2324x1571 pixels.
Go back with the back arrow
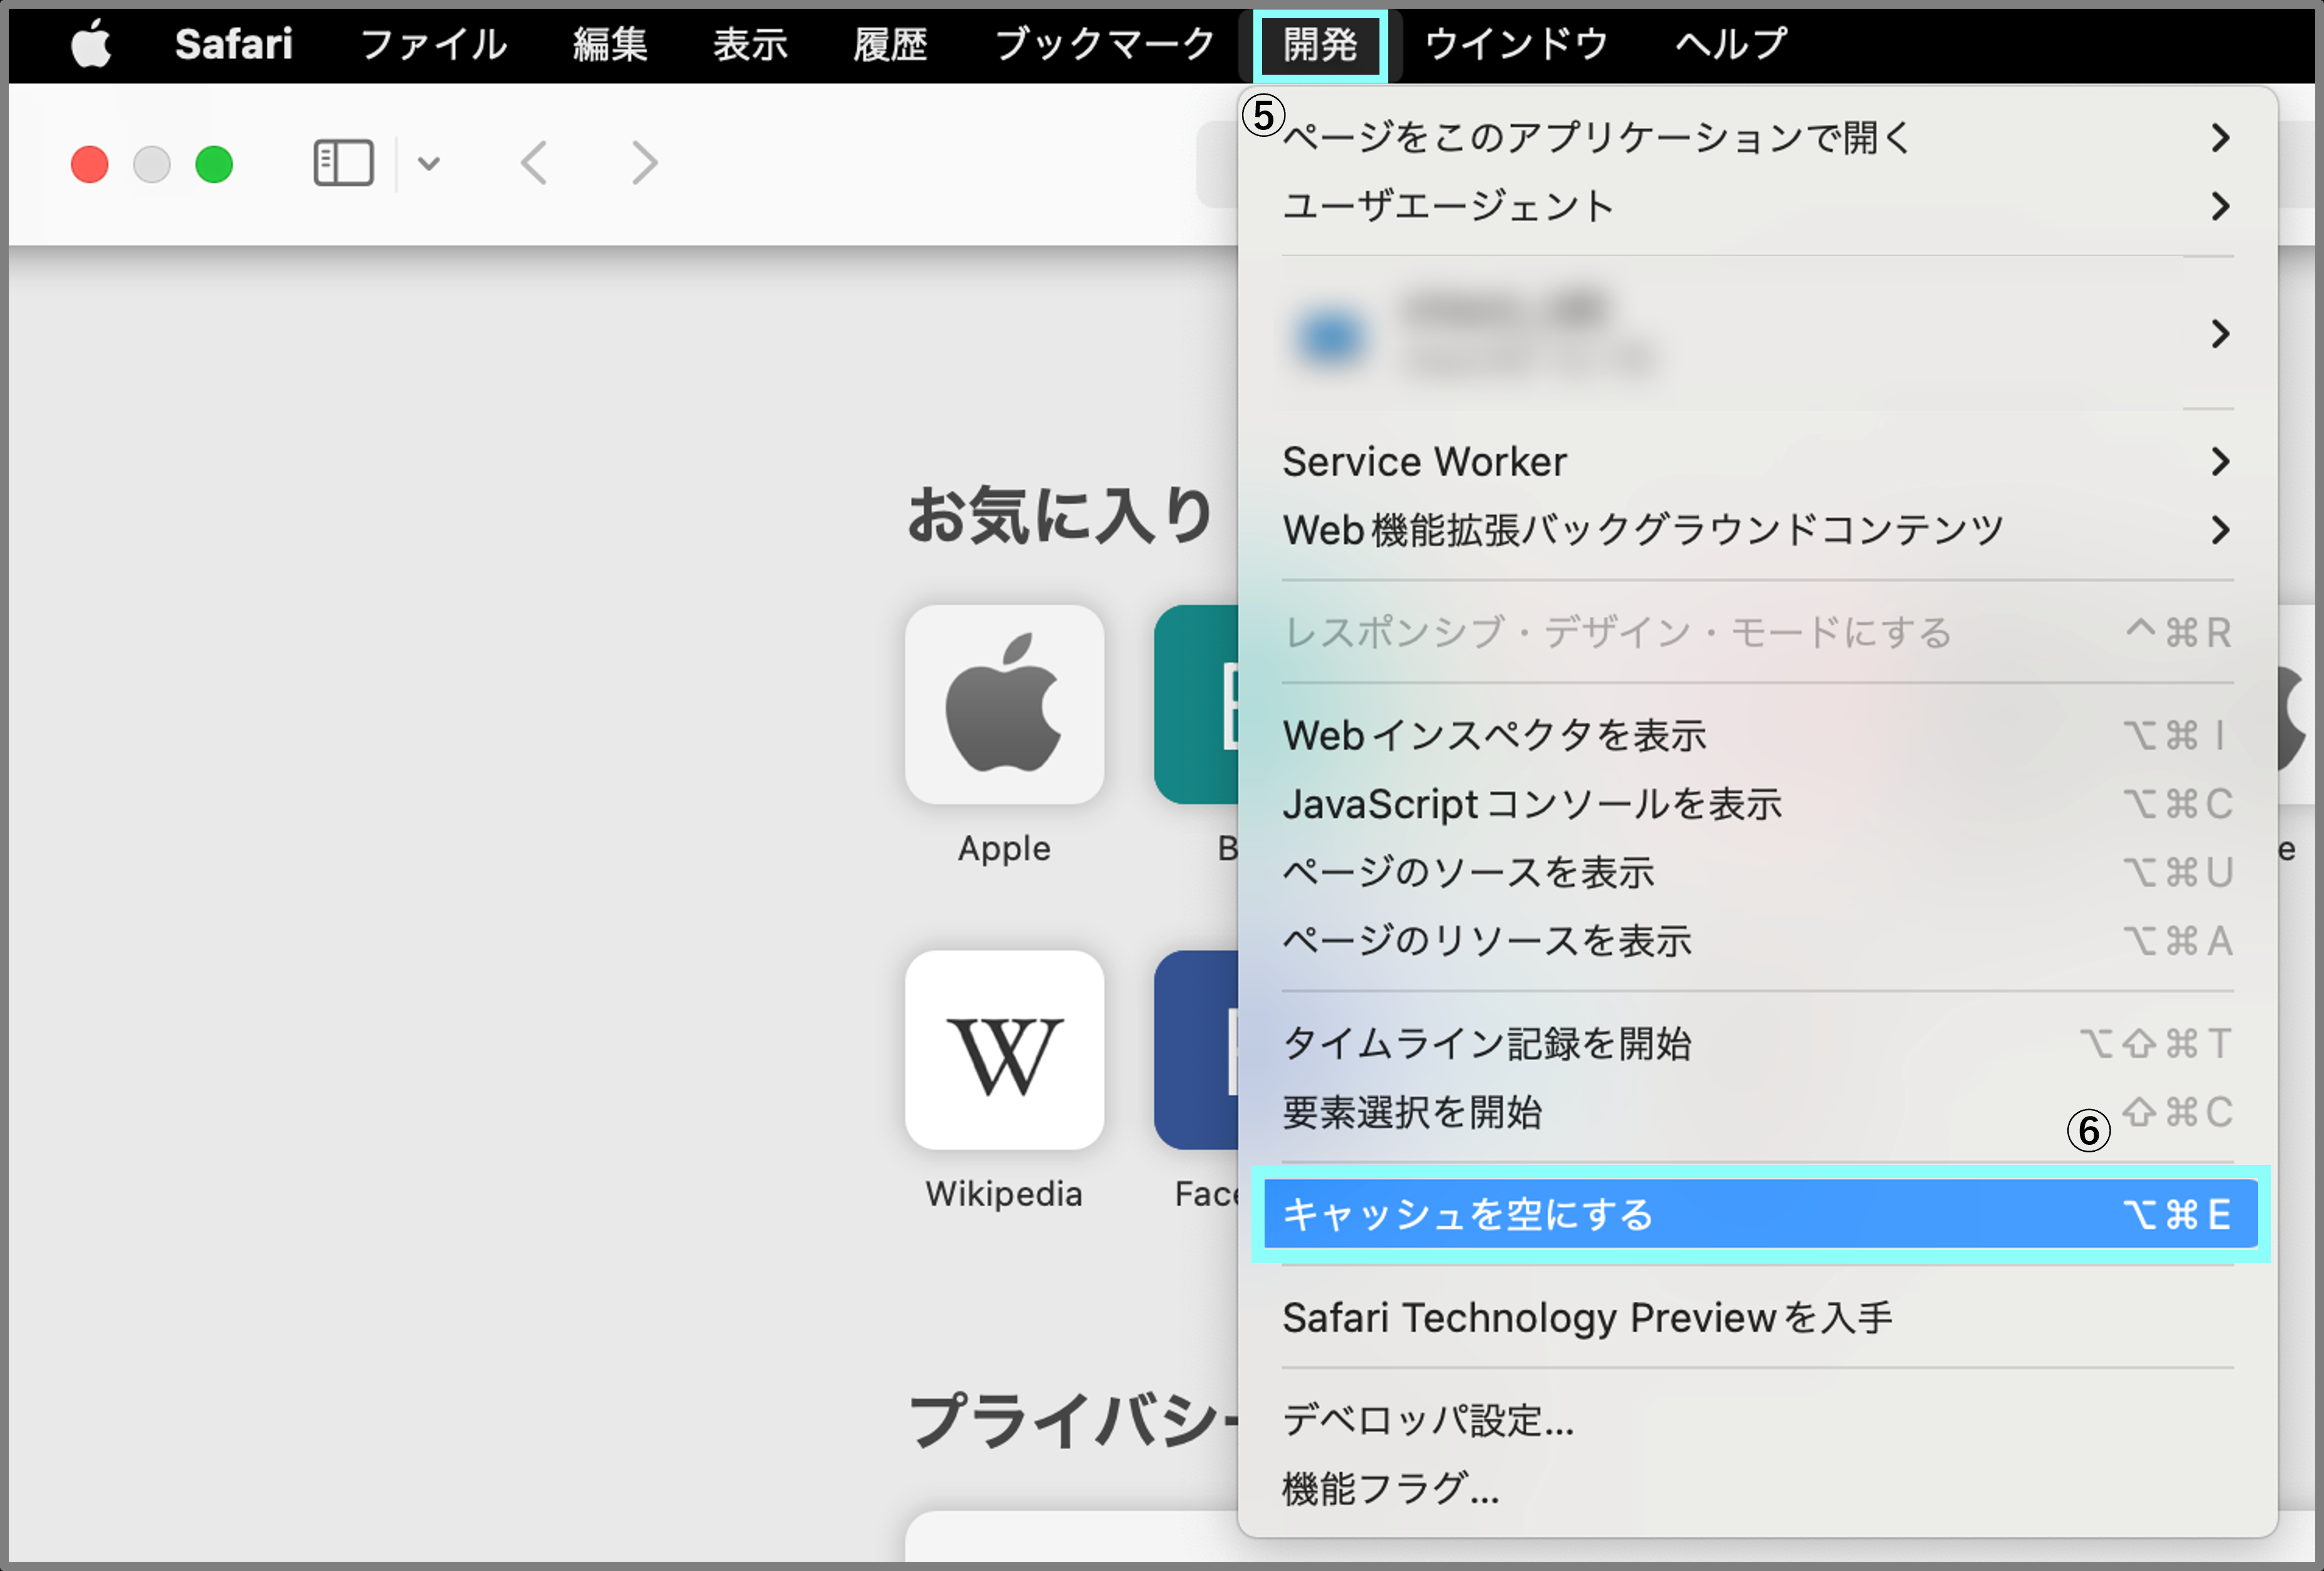click(x=534, y=163)
